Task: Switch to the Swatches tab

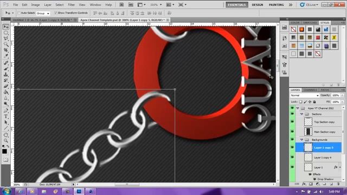Action: (310, 23)
